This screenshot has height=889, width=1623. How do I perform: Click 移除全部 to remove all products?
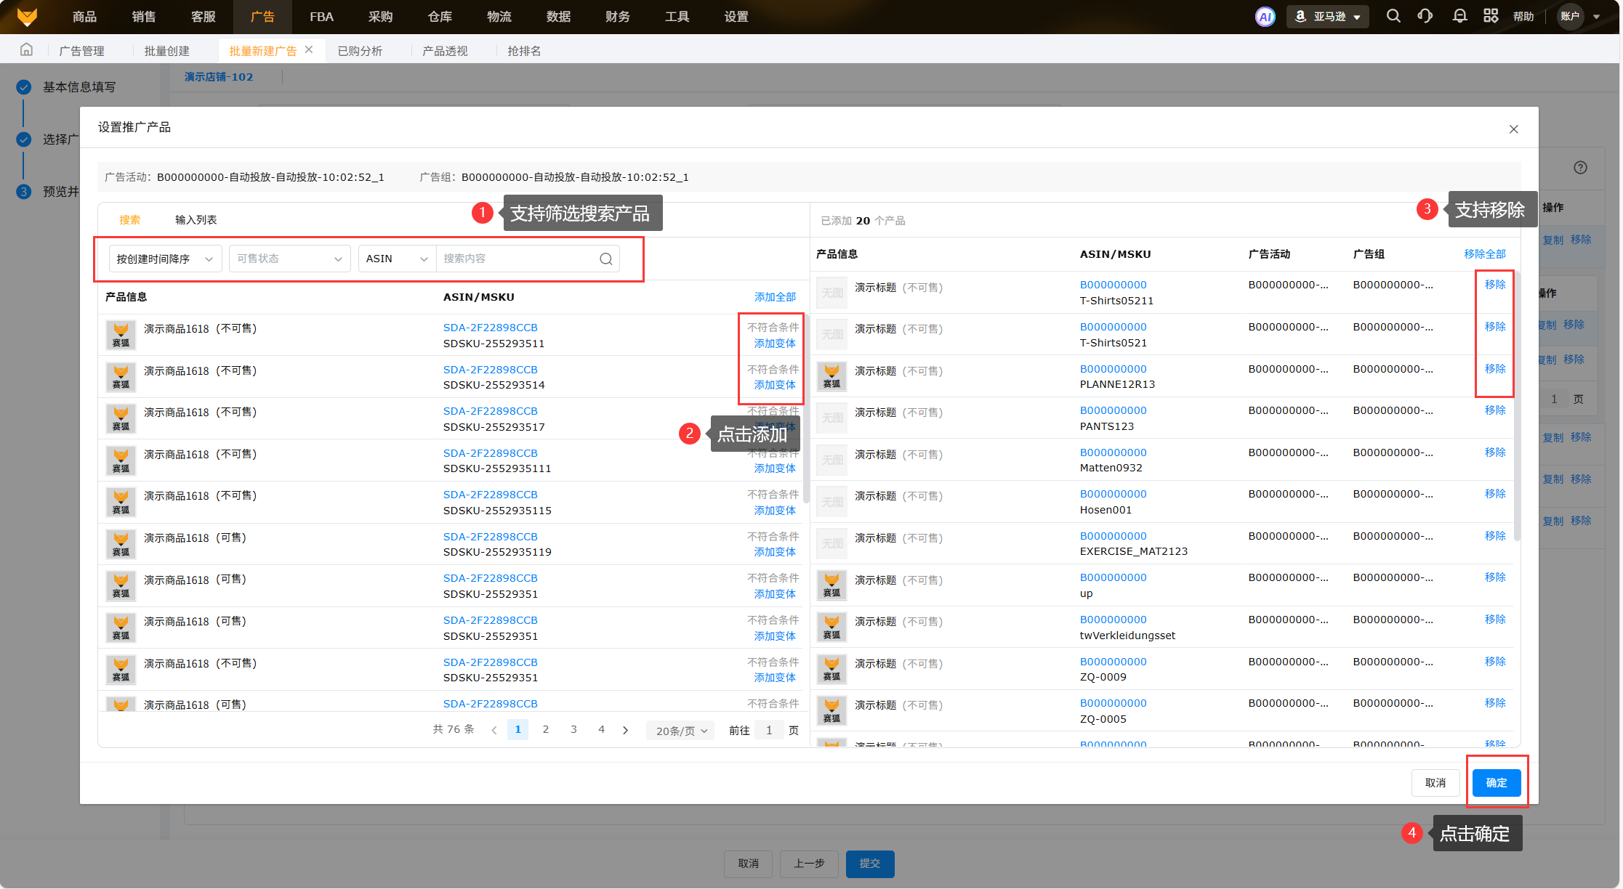tap(1484, 254)
